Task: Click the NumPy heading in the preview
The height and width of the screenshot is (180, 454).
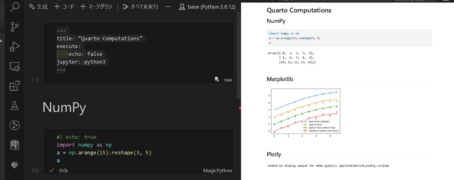Action: [276, 21]
